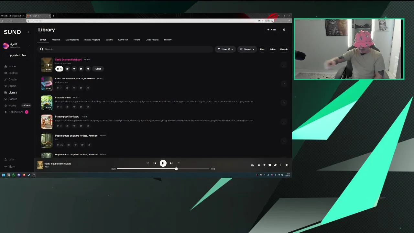Screen dimensions: 414x233
Task: Pause playback in bottom player
Action: (163, 163)
